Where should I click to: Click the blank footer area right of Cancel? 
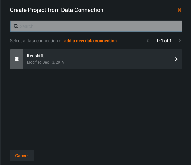[110, 156]
